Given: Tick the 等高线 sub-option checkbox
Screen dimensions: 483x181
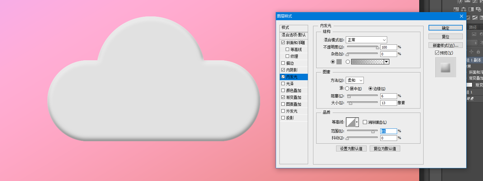Looking at the screenshot, I should click(x=287, y=49).
